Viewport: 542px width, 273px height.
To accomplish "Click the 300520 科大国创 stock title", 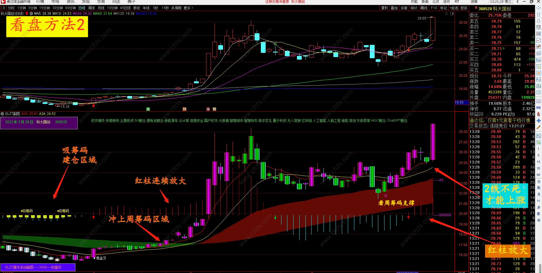I will pos(495,9).
